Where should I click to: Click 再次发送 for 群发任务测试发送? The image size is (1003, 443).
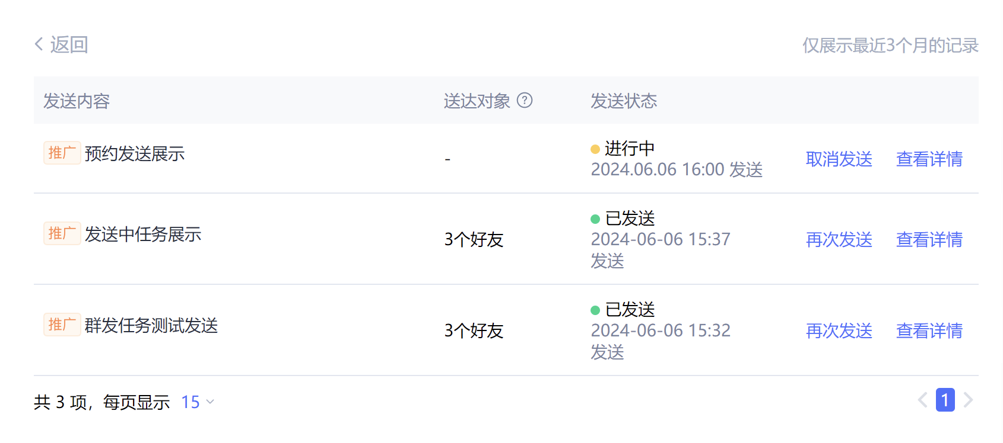(839, 330)
